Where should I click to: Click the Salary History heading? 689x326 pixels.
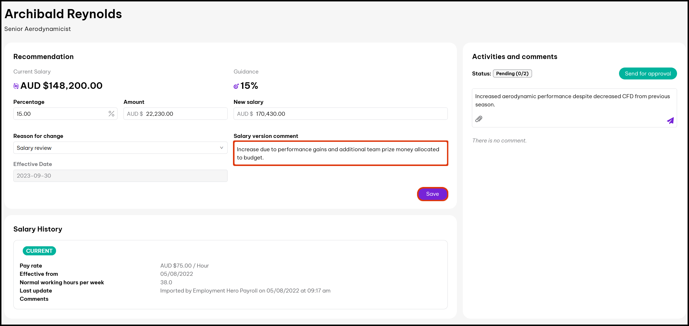[x=38, y=229]
